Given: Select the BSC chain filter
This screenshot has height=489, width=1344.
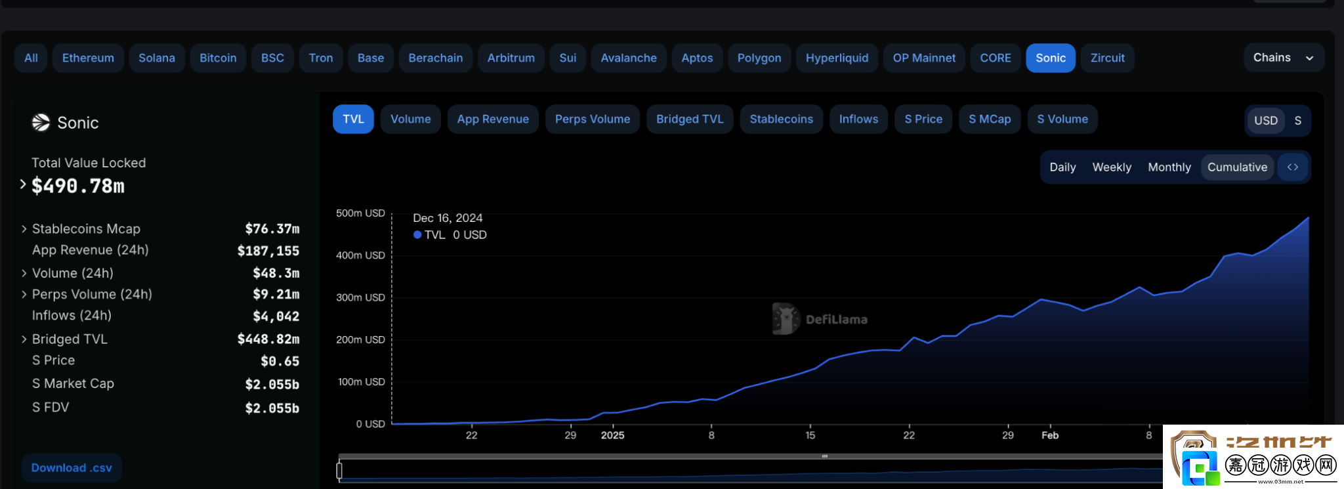Looking at the screenshot, I should pos(272,58).
